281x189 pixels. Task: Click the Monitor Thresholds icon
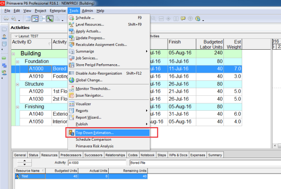72,89
